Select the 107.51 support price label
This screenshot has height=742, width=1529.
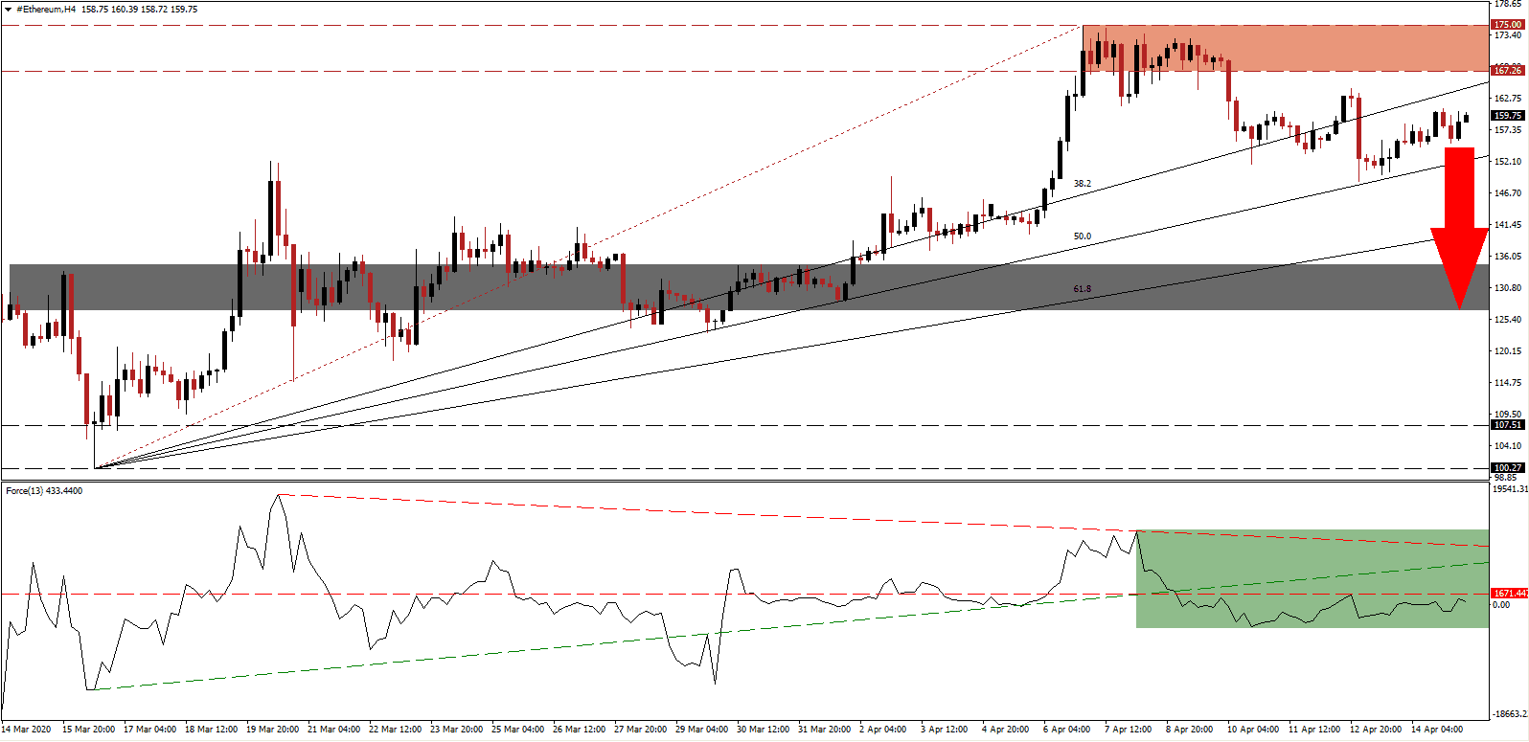tap(1508, 424)
